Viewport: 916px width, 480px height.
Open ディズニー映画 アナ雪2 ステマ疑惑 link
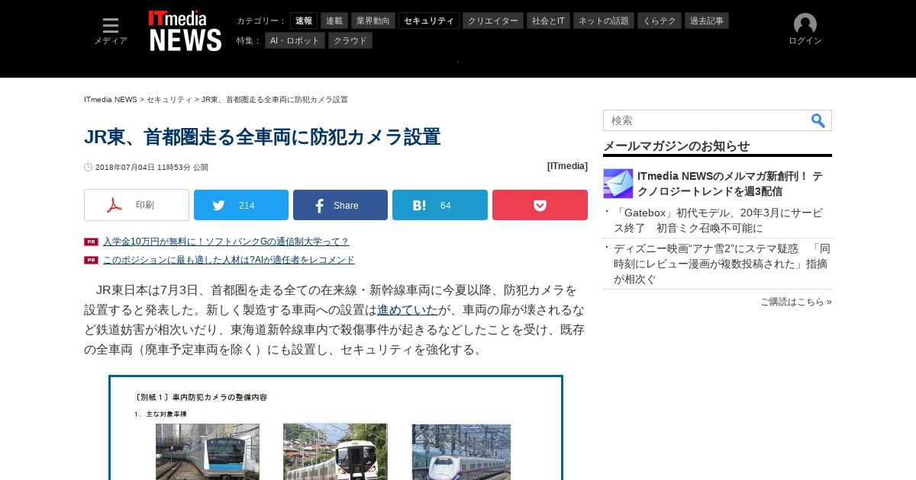722,264
